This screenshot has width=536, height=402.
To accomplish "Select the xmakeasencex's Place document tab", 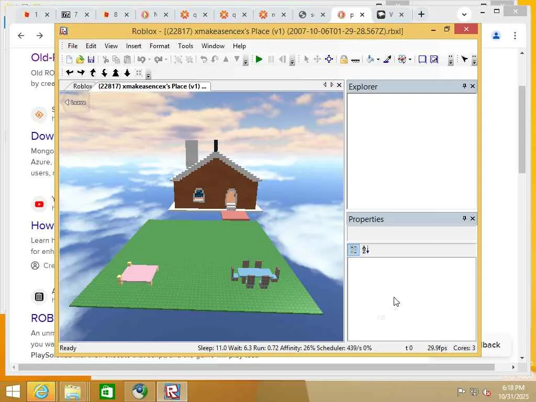I will click(152, 86).
